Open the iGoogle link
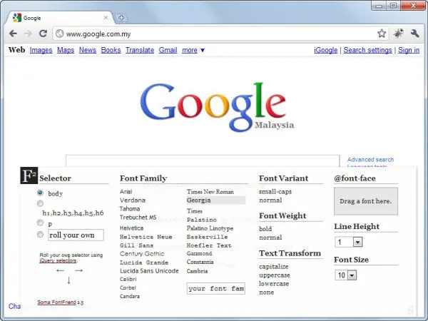428x321 pixels. tap(326, 50)
